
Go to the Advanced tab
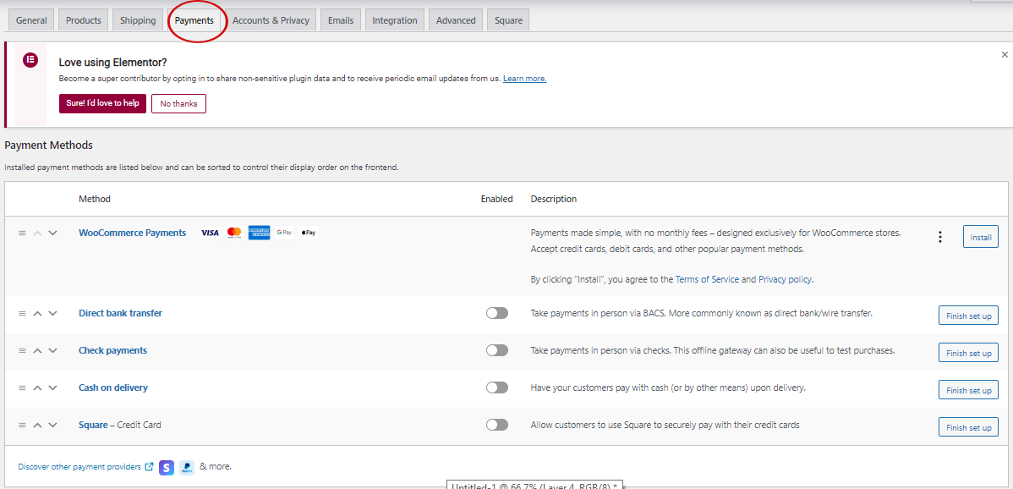pyautogui.click(x=456, y=20)
